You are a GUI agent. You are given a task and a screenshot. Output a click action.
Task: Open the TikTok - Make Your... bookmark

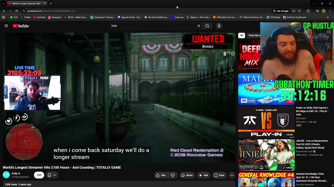[75, 17]
